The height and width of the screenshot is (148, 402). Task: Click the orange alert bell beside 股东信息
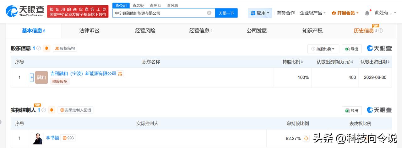click(47, 48)
